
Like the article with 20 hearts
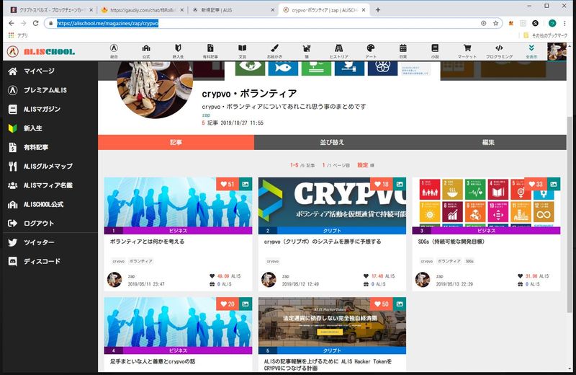(228, 304)
